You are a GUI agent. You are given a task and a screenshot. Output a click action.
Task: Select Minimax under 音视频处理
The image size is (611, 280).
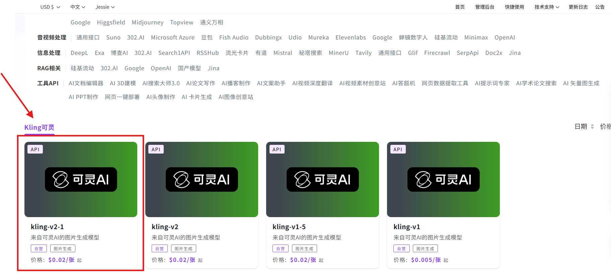pos(476,37)
